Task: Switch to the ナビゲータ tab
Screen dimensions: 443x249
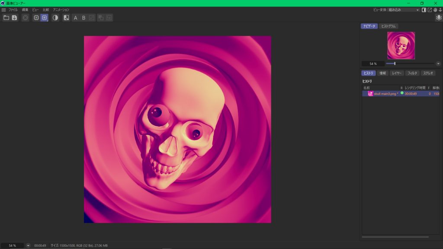Action: tap(369, 26)
